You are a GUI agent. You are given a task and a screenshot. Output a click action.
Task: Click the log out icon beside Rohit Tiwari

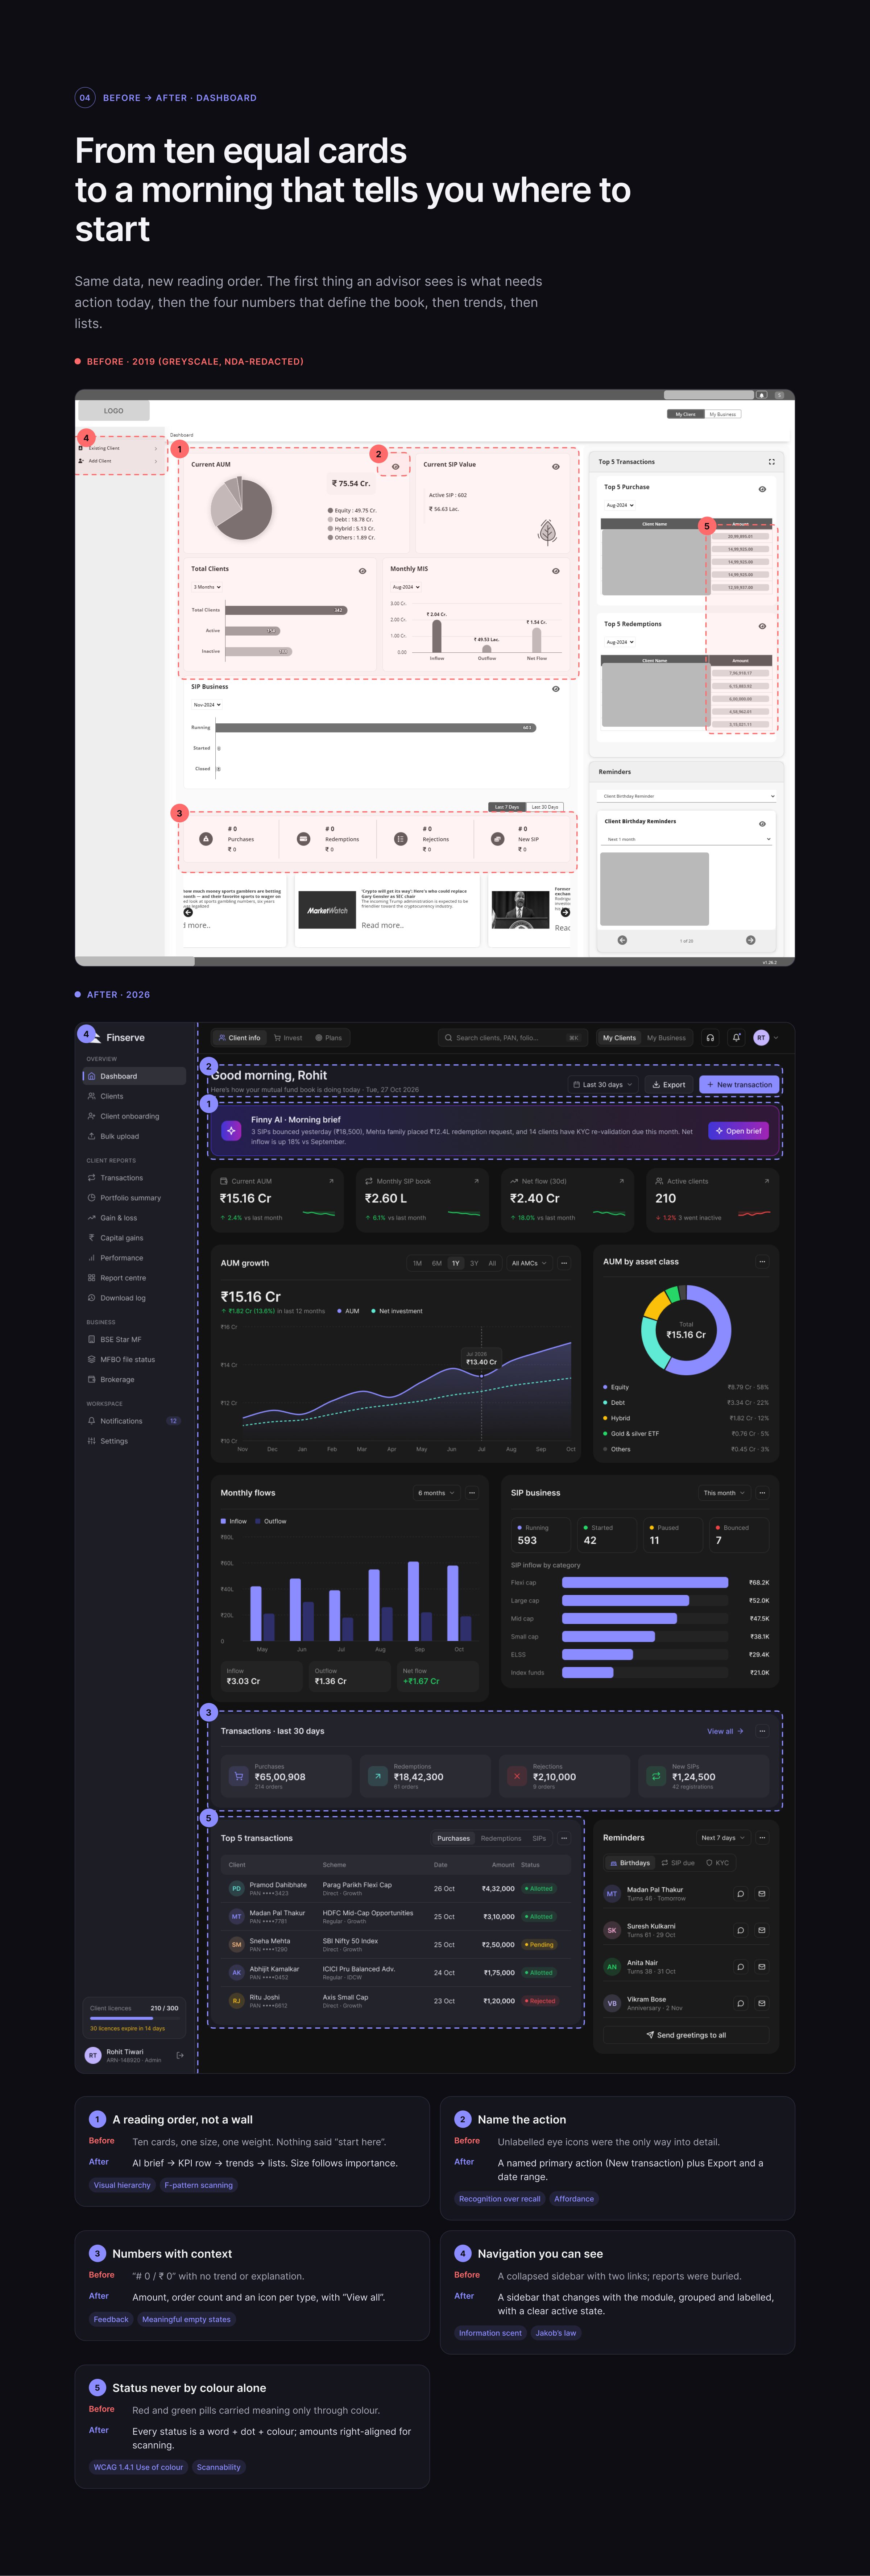[x=180, y=2056]
